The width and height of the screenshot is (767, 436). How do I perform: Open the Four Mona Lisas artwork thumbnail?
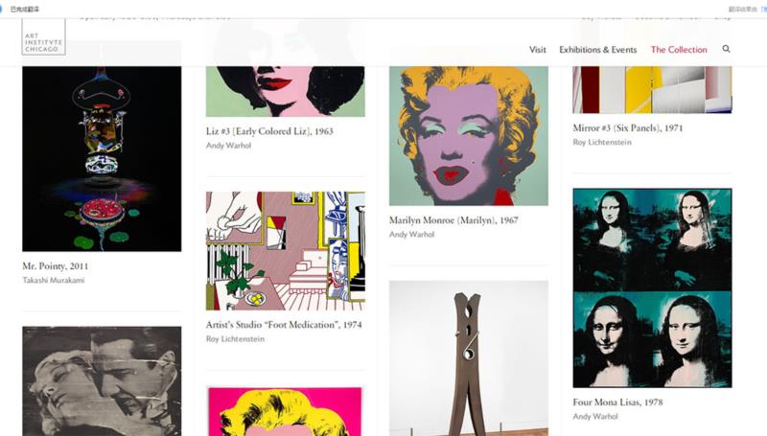[652, 287]
